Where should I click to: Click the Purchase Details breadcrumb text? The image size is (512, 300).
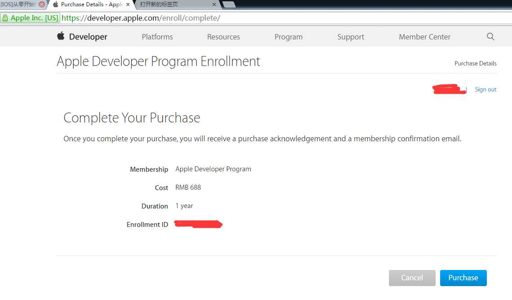[476, 63]
